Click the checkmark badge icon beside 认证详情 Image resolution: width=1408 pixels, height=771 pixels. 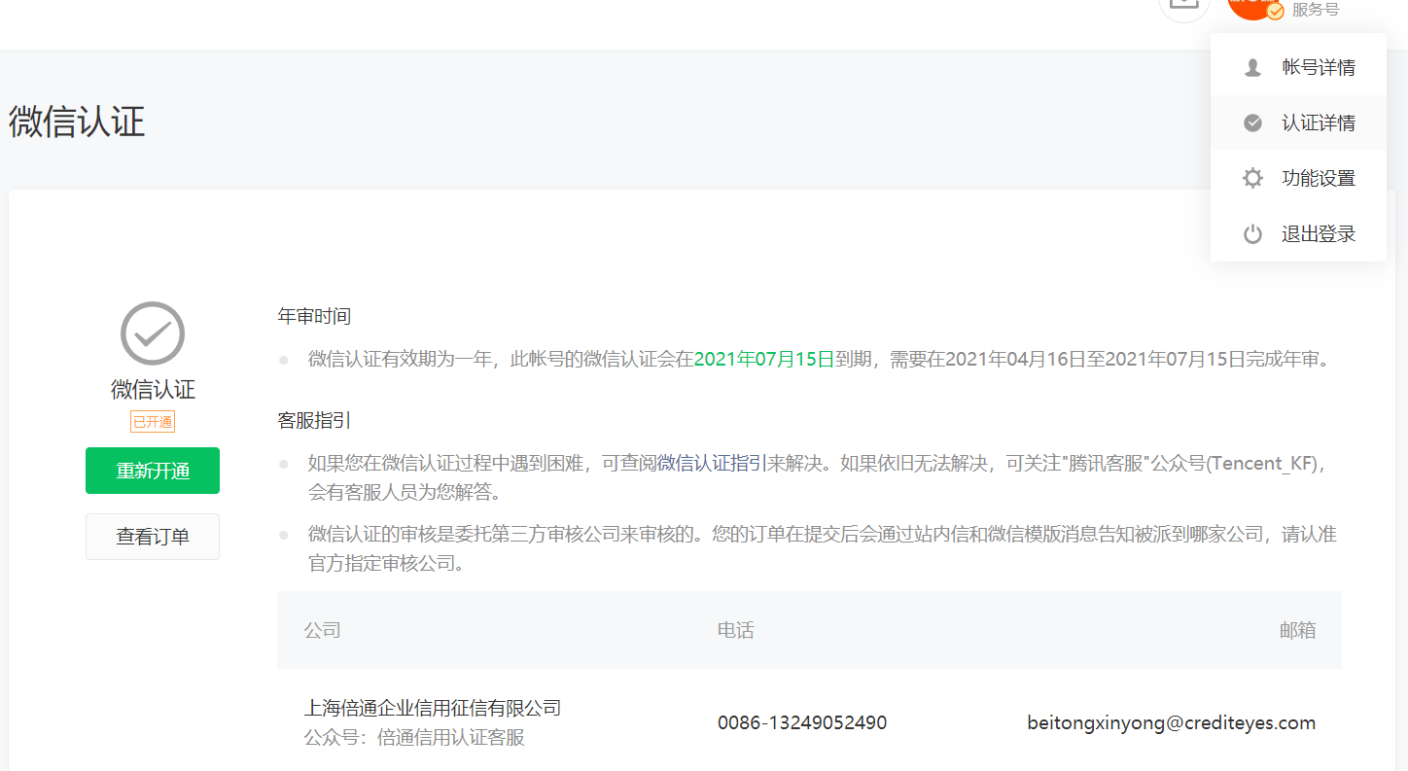(1252, 123)
